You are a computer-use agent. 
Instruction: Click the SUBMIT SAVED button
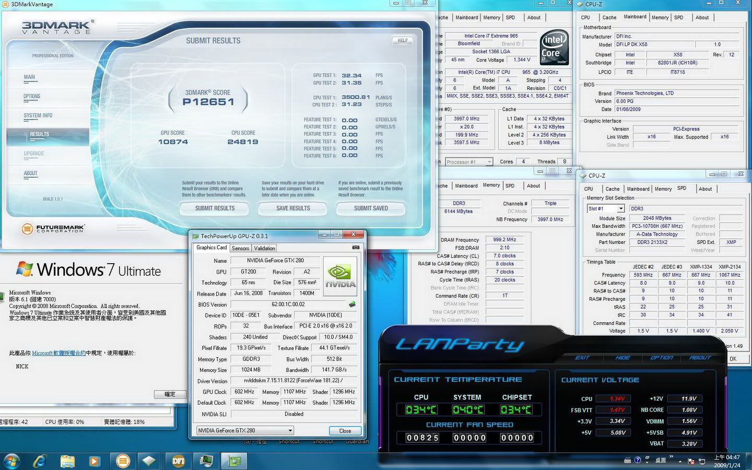point(371,208)
